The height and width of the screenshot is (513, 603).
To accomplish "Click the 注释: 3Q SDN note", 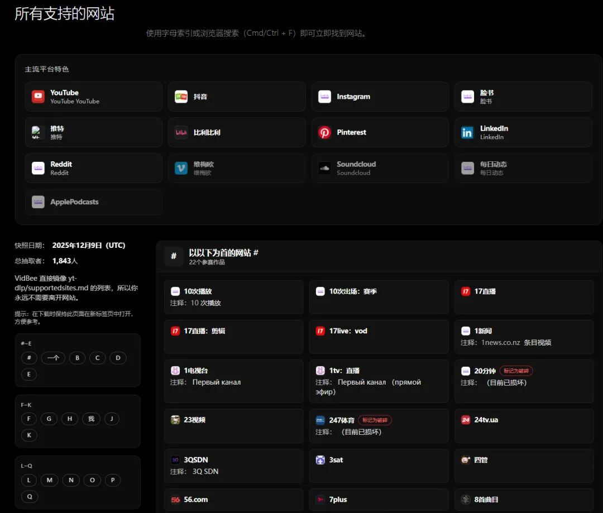I will tap(194, 472).
